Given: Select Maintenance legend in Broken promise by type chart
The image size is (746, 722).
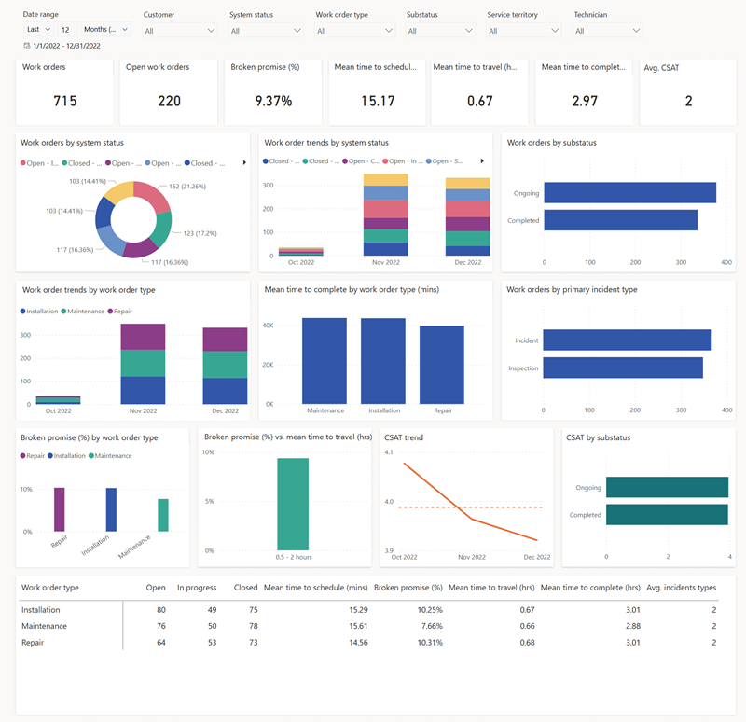Looking at the screenshot, I should tap(110, 456).
